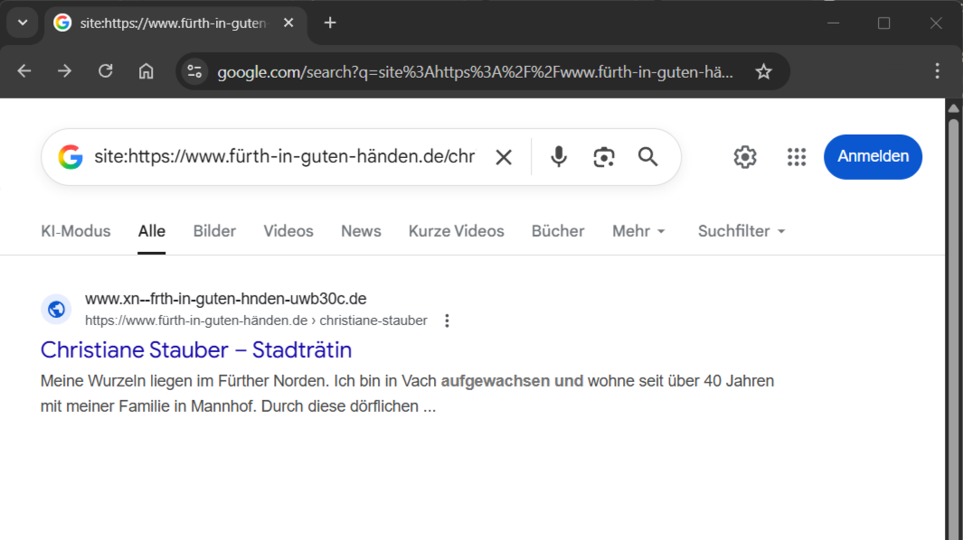The image size is (963, 540).
Task: Open Google quick settings gear
Action: point(745,157)
